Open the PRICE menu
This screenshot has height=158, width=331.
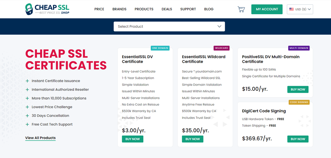[99, 9]
